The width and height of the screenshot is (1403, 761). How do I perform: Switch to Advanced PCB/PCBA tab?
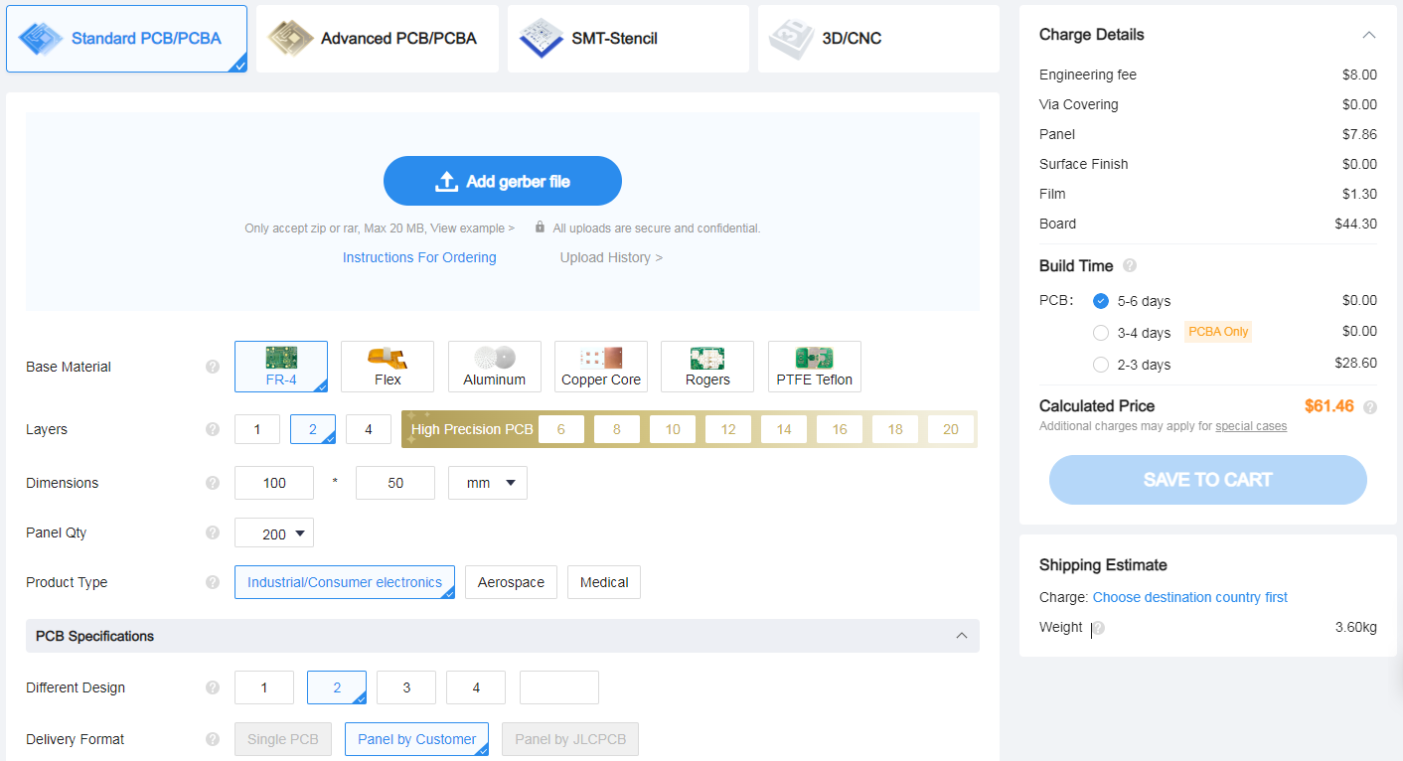pyautogui.click(x=377, y=39)
